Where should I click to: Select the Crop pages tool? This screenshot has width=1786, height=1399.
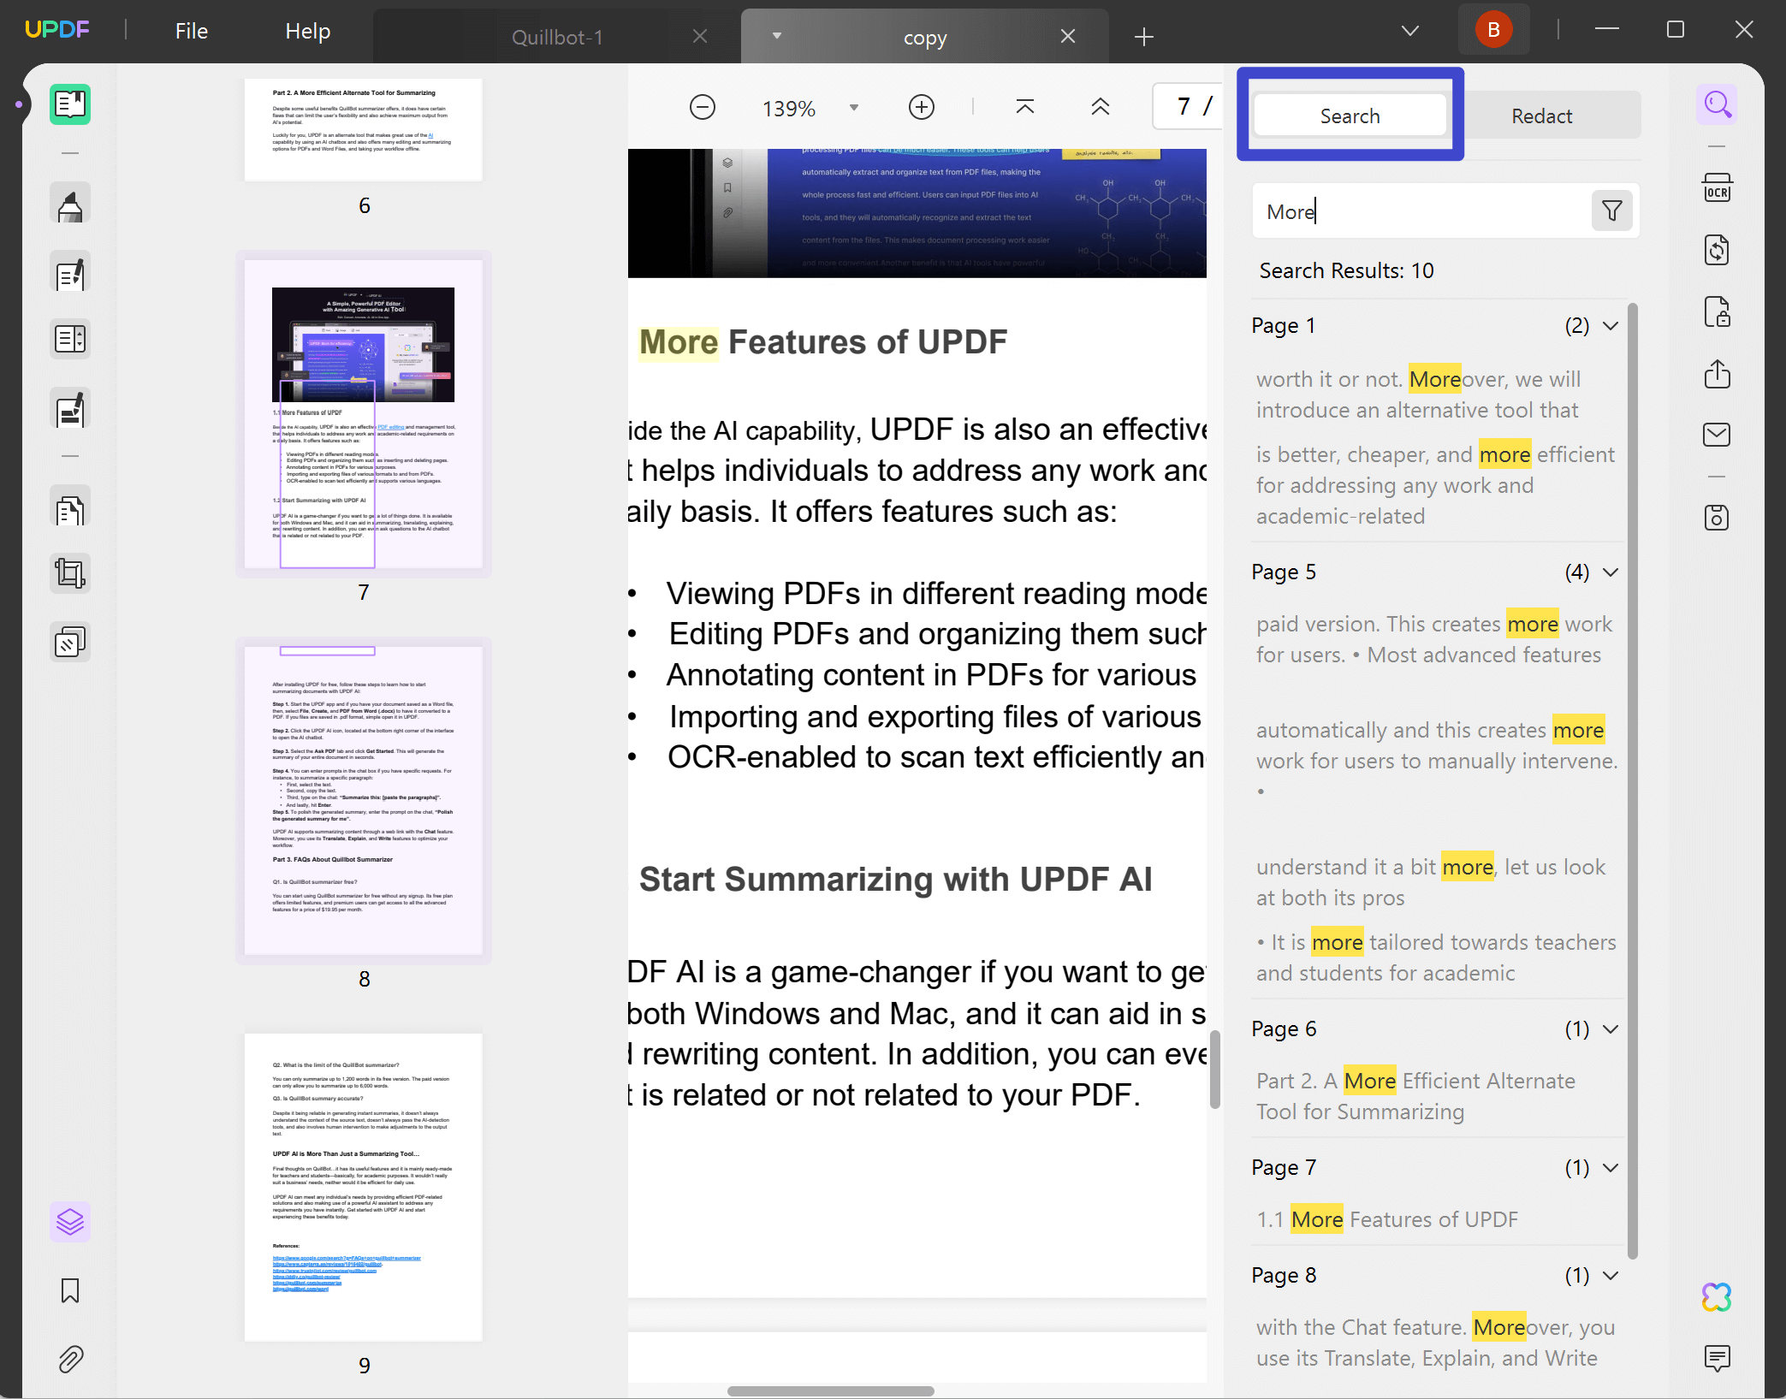pyautogui.click(x=69, y=573)
